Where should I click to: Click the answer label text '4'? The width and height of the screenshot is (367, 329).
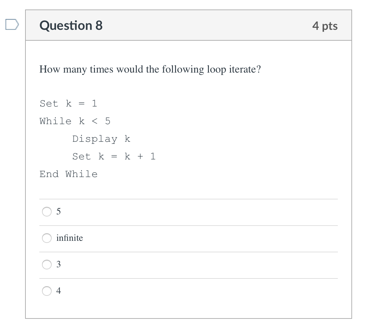[59, 291]
